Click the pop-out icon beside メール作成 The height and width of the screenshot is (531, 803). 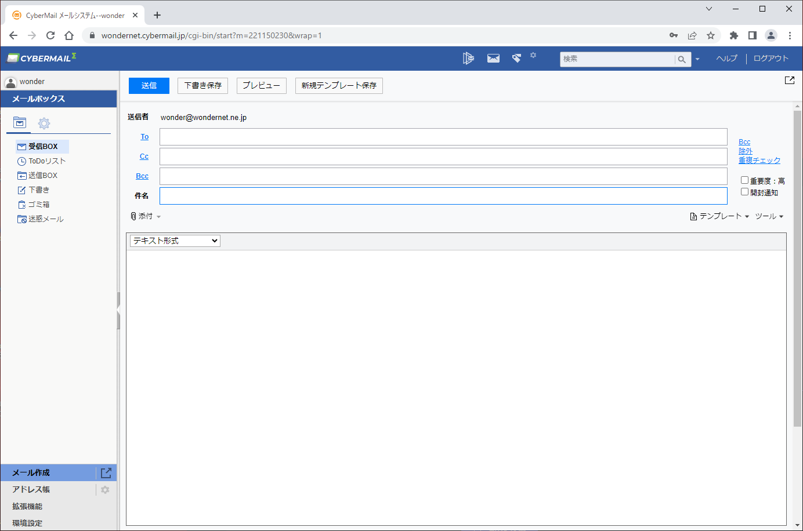coord(106,473)
